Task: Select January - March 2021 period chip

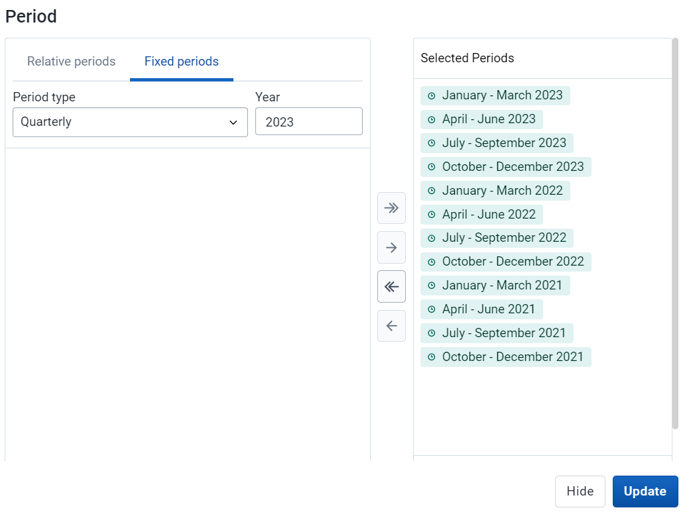Action: coord(495,286)
